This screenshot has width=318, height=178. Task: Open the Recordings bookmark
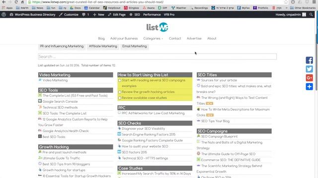(199, 8)
